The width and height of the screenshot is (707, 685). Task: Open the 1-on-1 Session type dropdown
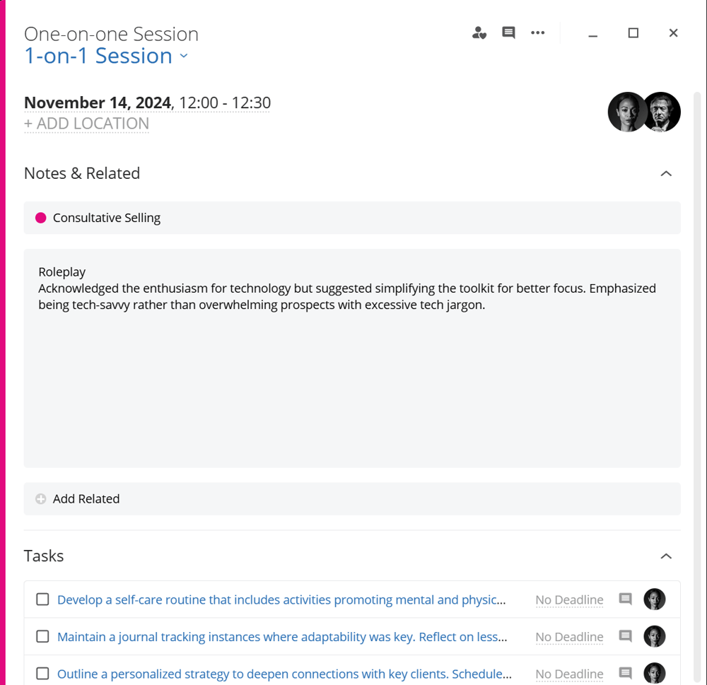tap(106, 56)
